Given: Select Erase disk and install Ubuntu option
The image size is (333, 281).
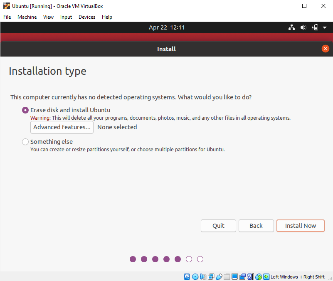Looking at the screenshot, I should tap(25, 110).
